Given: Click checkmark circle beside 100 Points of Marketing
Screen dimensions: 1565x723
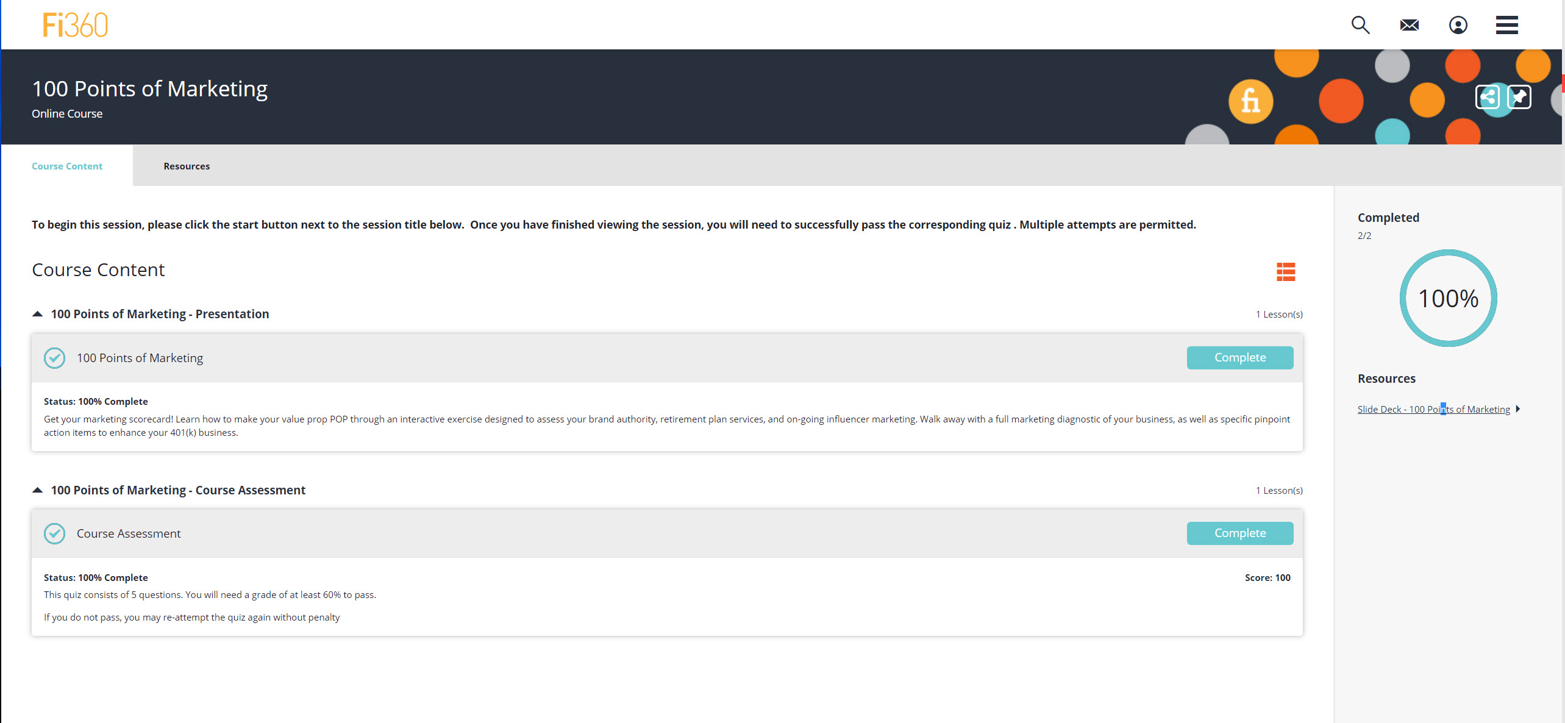Looking at the screenshot, I should point(54,358).
